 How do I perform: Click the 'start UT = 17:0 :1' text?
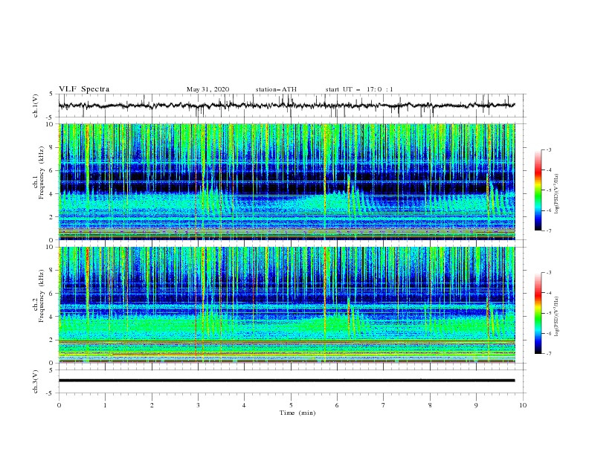click(359, 89)
